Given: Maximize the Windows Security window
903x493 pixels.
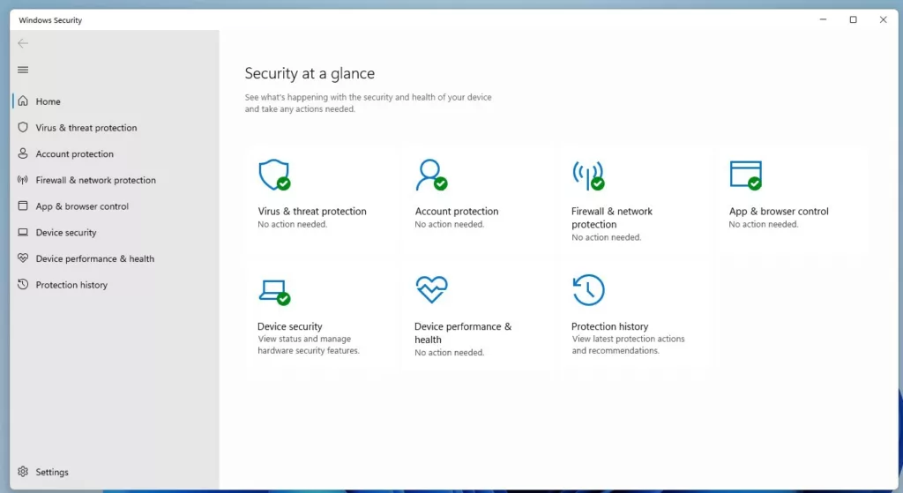Looking at the screenshot, I should pos(853,19).
